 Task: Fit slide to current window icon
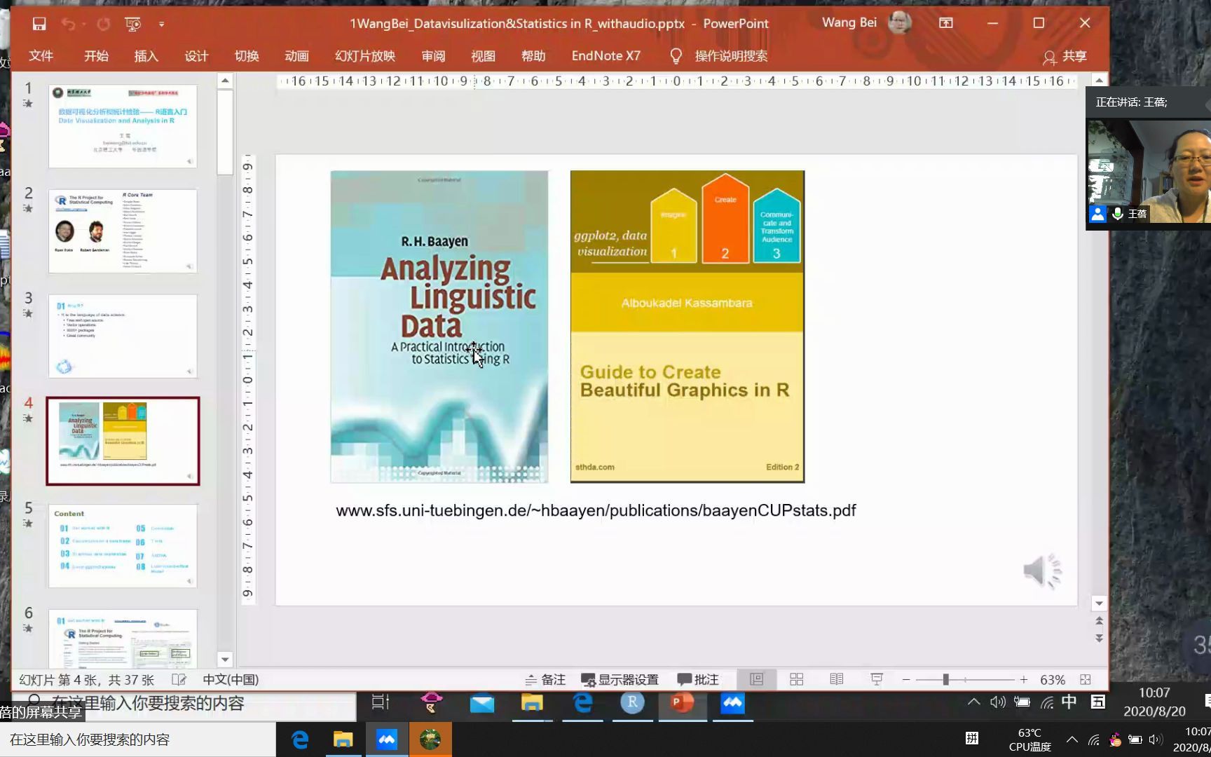coord(1086,679)
